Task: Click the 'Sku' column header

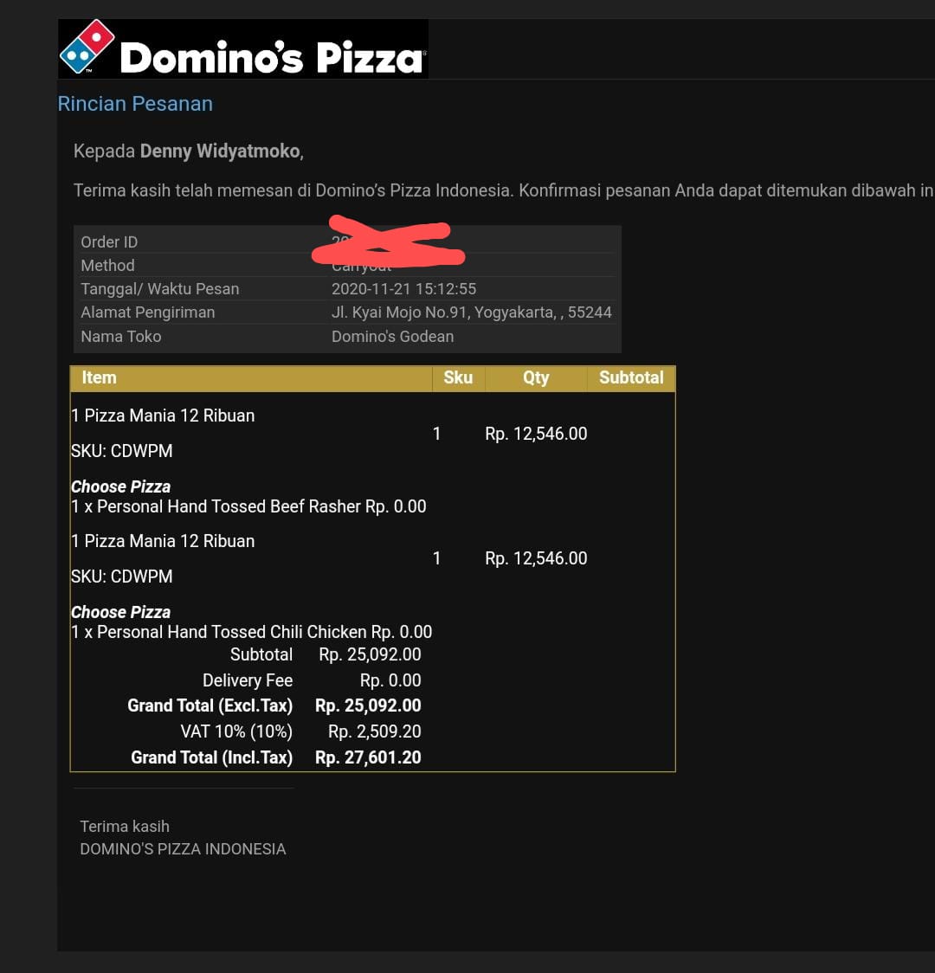Action: pyautogui.click(x=459, y=378)
